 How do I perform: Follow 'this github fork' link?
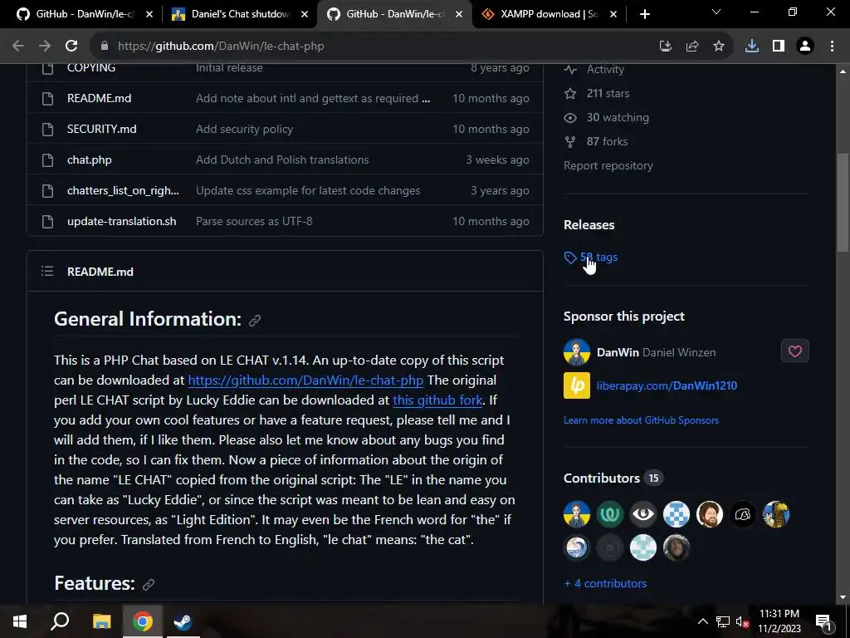click(437, 400)
